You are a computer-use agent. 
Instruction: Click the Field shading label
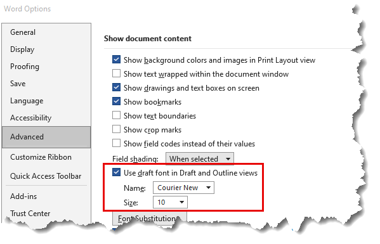[135, 159]
